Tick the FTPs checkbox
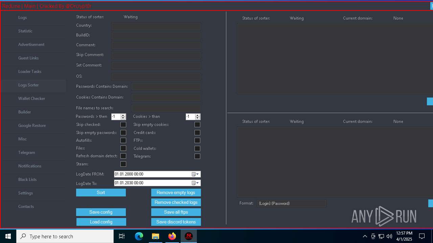The width and height of the screenshot is (433, 243). (x=197, y=140)
